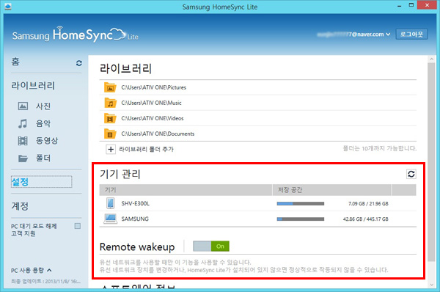Open 동영상 library item
440x292 pixels.
(47, 141)
